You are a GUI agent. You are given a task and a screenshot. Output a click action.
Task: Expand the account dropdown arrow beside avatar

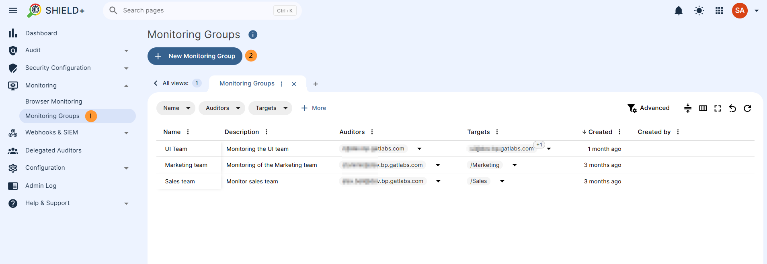tap(757, 11)
